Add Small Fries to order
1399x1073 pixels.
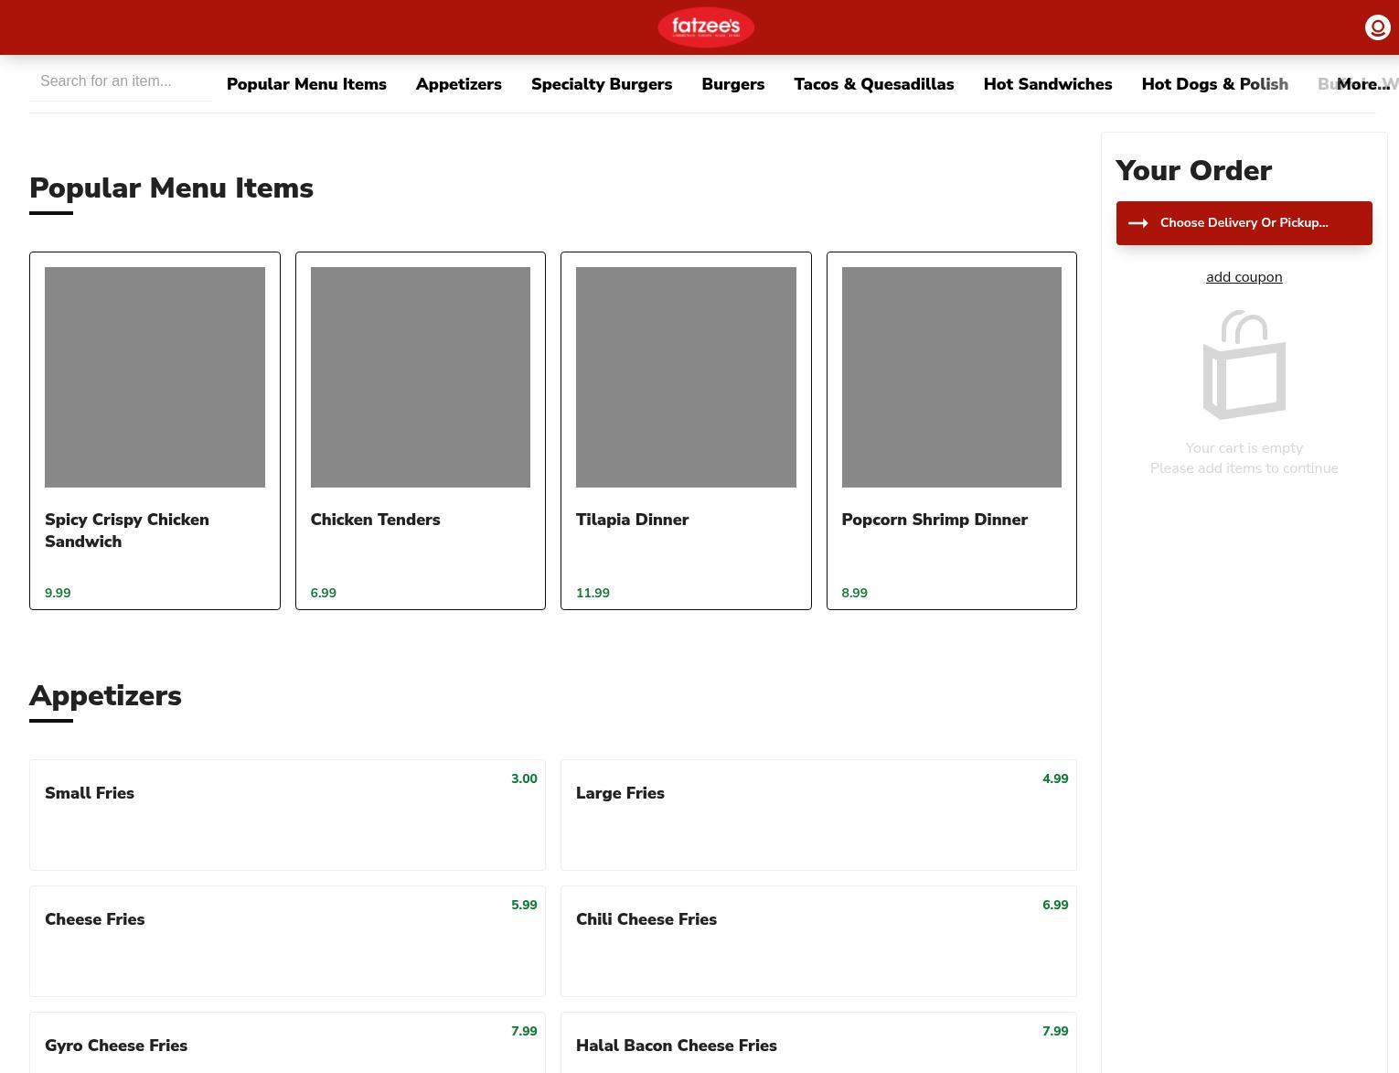[x=287, y=814]
